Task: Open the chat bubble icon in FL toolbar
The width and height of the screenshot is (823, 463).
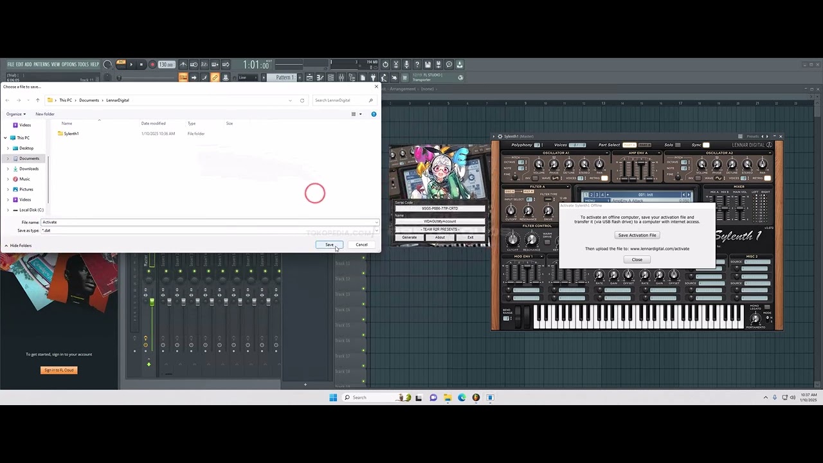Action: [449, 64]
